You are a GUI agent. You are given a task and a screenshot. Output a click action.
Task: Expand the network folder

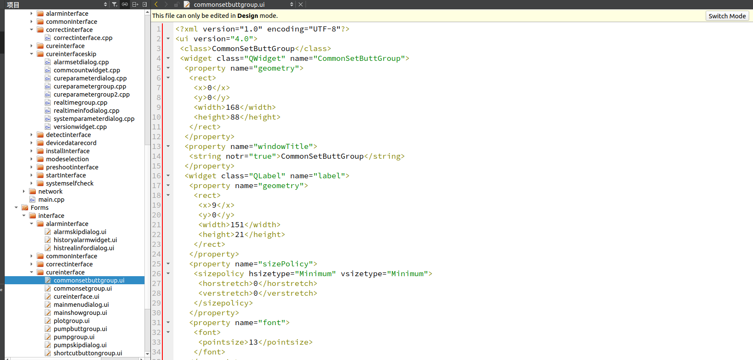click(24, 191)
